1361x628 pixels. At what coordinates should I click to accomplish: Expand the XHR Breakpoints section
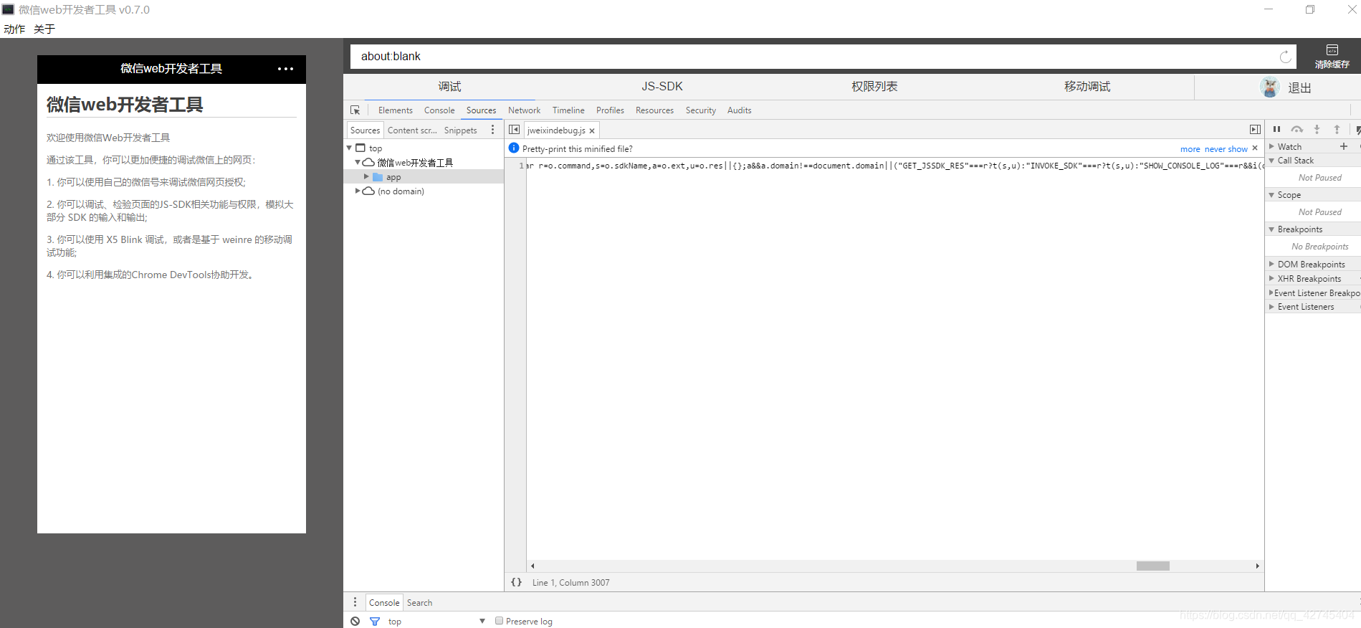[1271, 278]
